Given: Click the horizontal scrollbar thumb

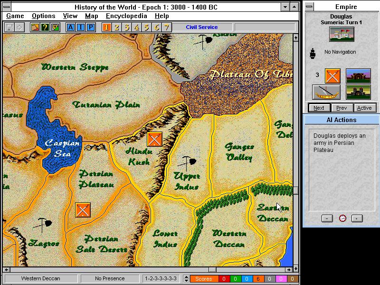Looking at the screenshot, I should coord(212,269).
